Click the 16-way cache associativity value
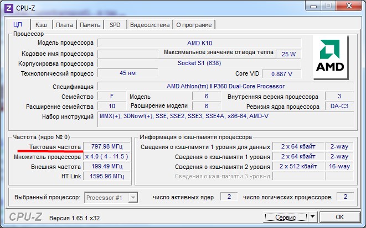366x228 pixels. [x=339, y=166]
